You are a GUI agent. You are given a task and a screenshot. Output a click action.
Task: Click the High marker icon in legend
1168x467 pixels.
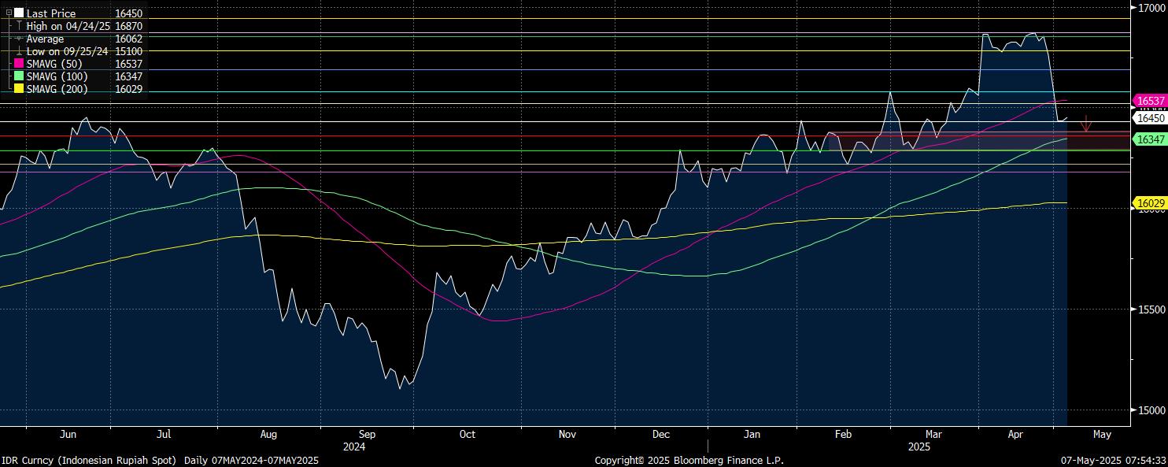coord(19,26)
